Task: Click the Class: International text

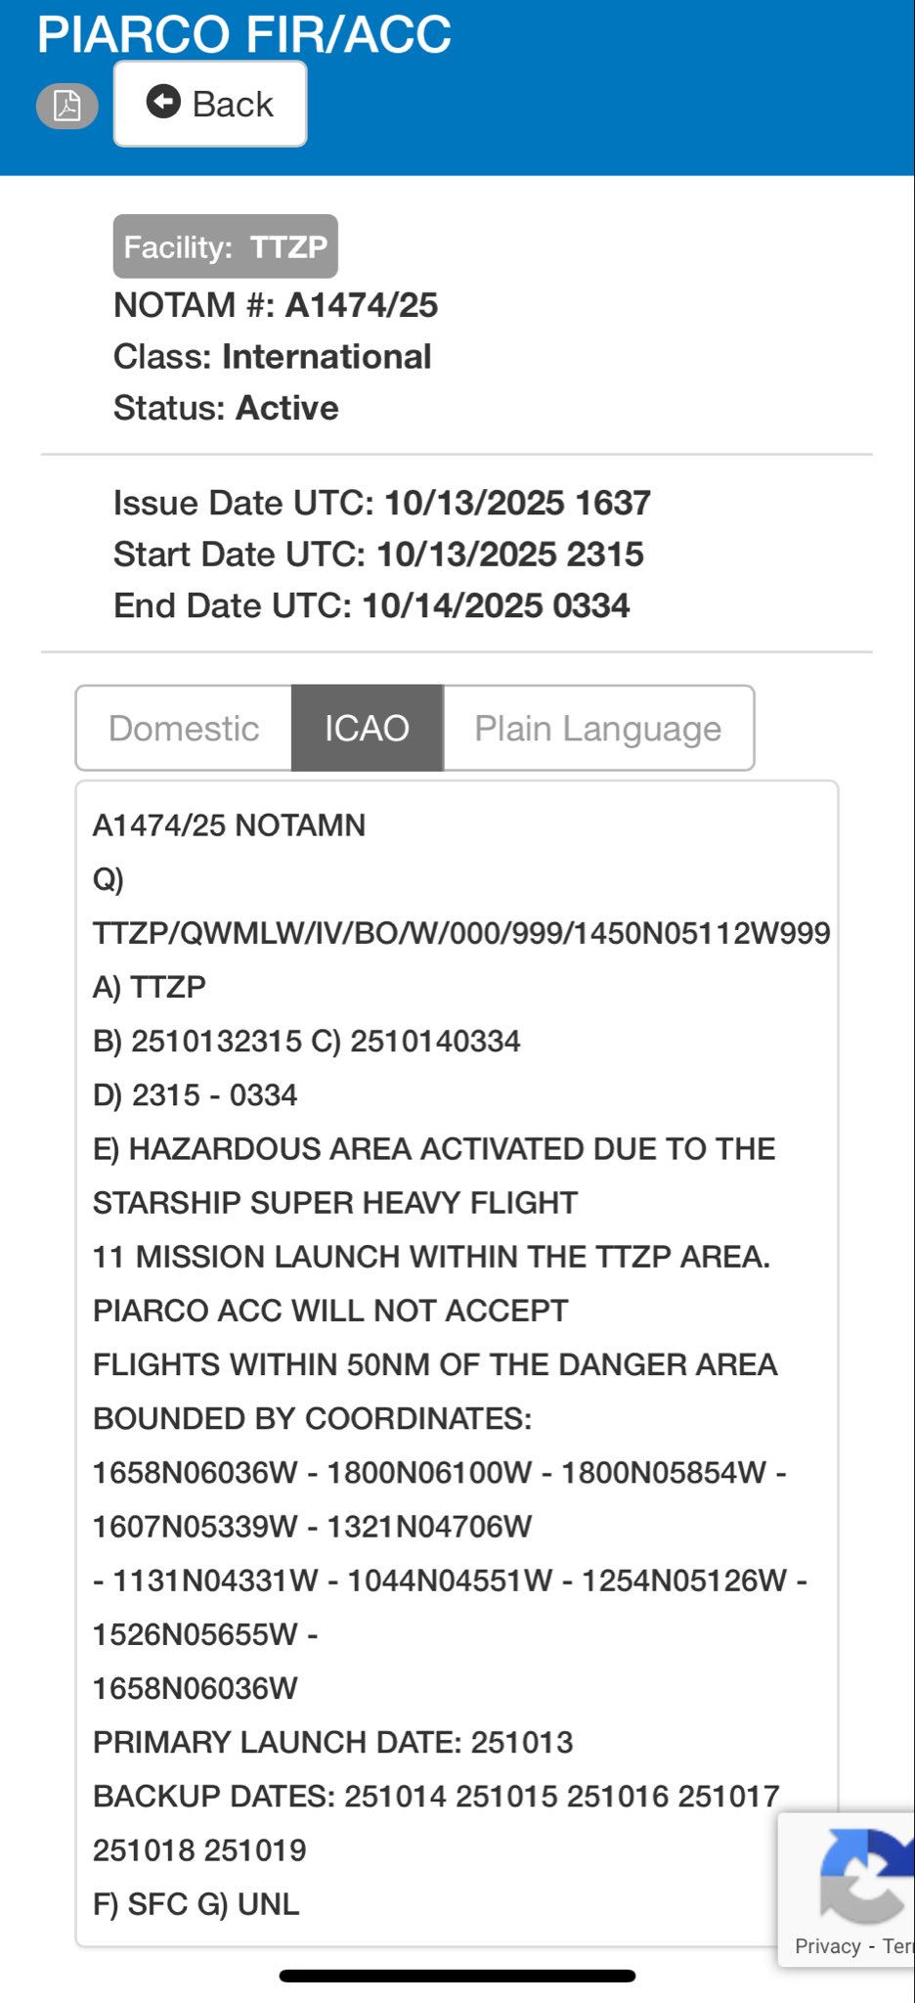Action: tap(272, 357)
